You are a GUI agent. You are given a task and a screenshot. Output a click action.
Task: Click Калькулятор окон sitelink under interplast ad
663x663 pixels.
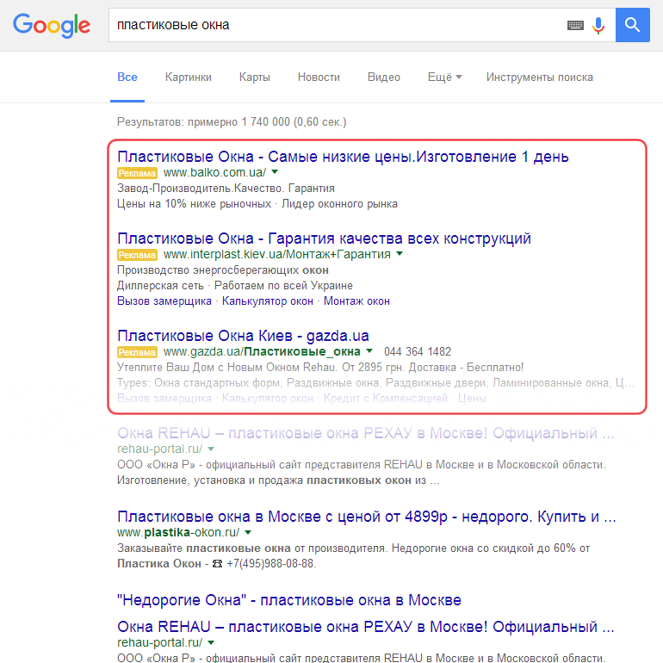268,301
